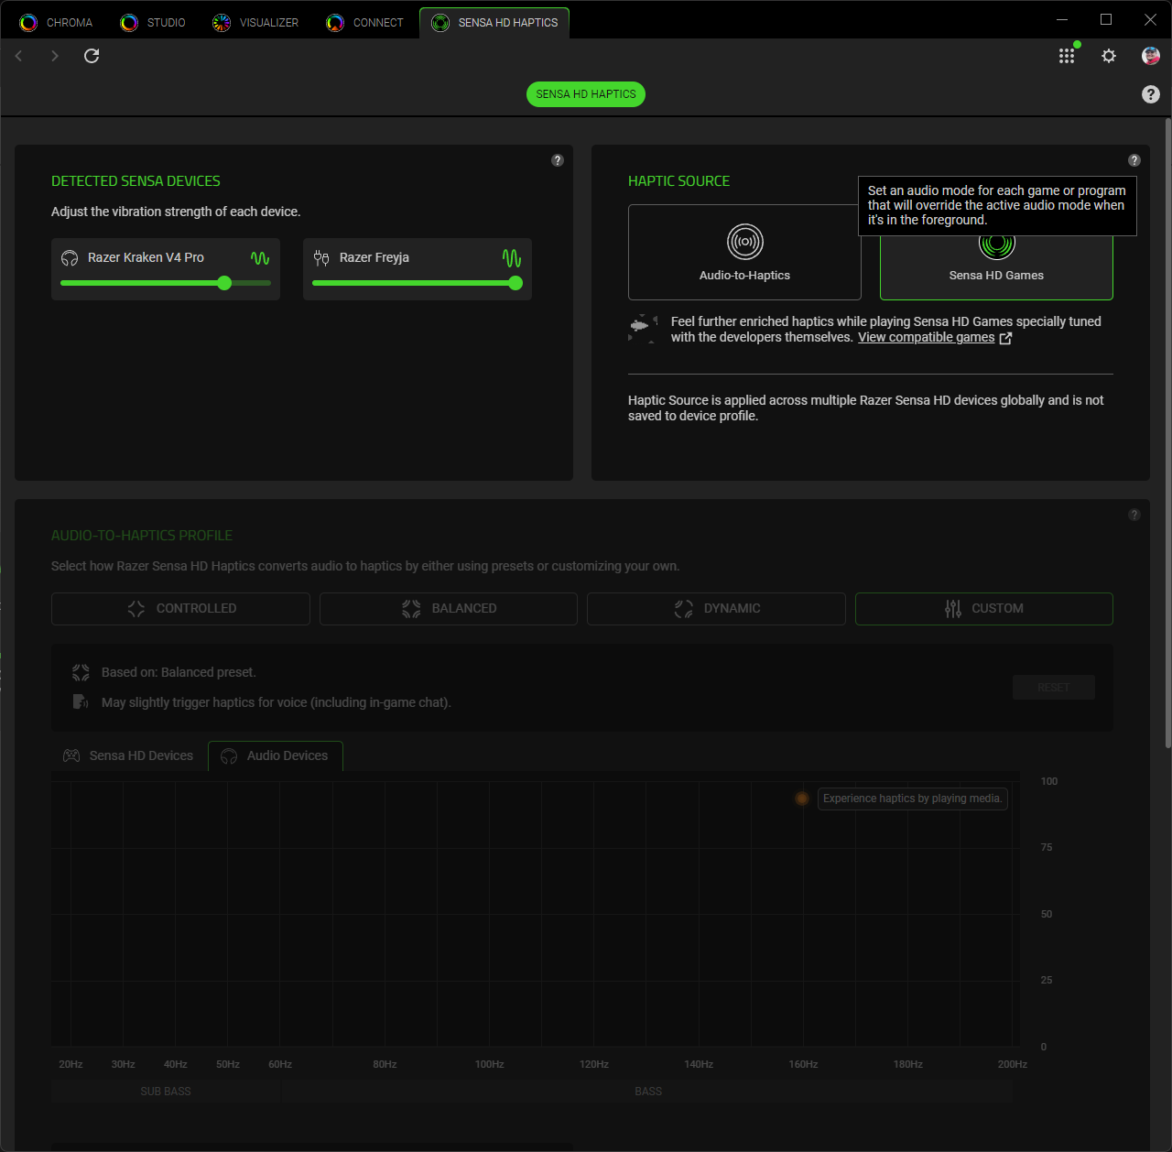This screenshot has width=1172, height=1152.
Task: Click the 60Hz axis label
Action: [x=280, y=1064]
